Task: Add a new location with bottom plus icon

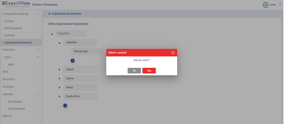Action: point(65,105)
